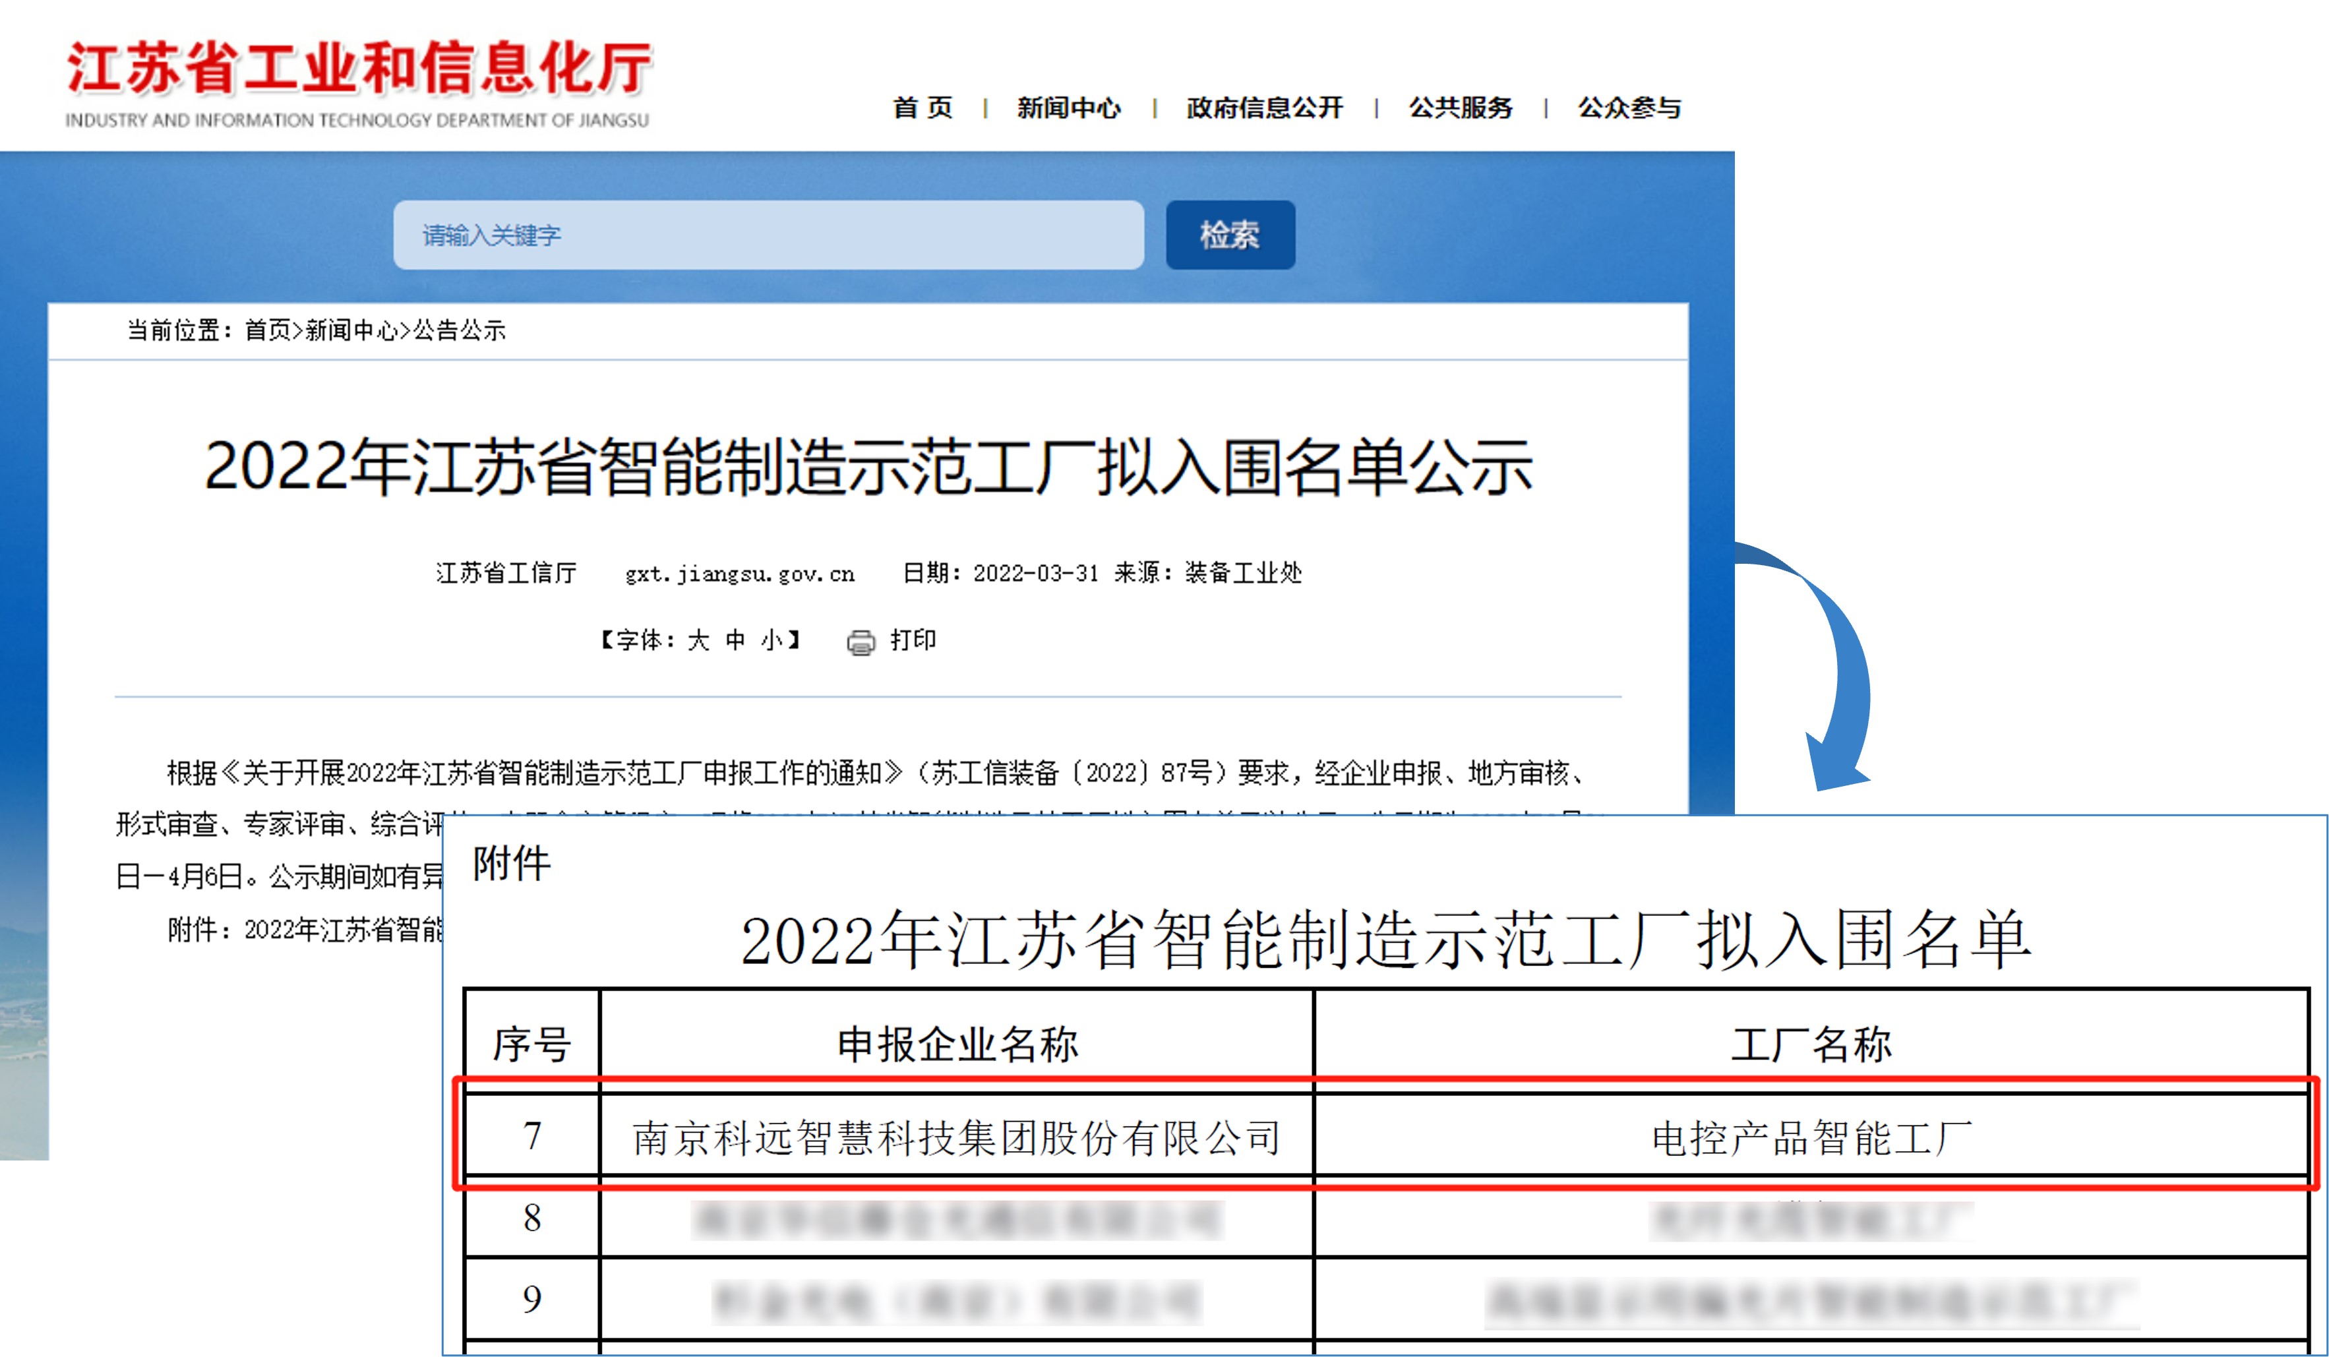This screenshot has width=2329, height=1357.
Task: Click the 申报企业名称 column header
Action: point(957,1044)
